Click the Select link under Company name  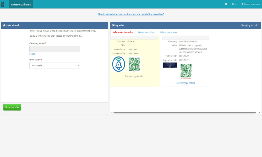pyautogui.click(x=32, y=54)
